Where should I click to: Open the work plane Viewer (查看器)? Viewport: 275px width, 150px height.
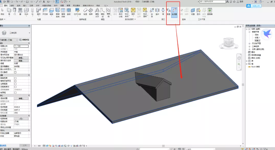click(x=210, y=12)
